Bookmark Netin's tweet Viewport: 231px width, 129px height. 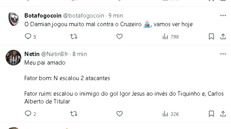click(211, 114)
